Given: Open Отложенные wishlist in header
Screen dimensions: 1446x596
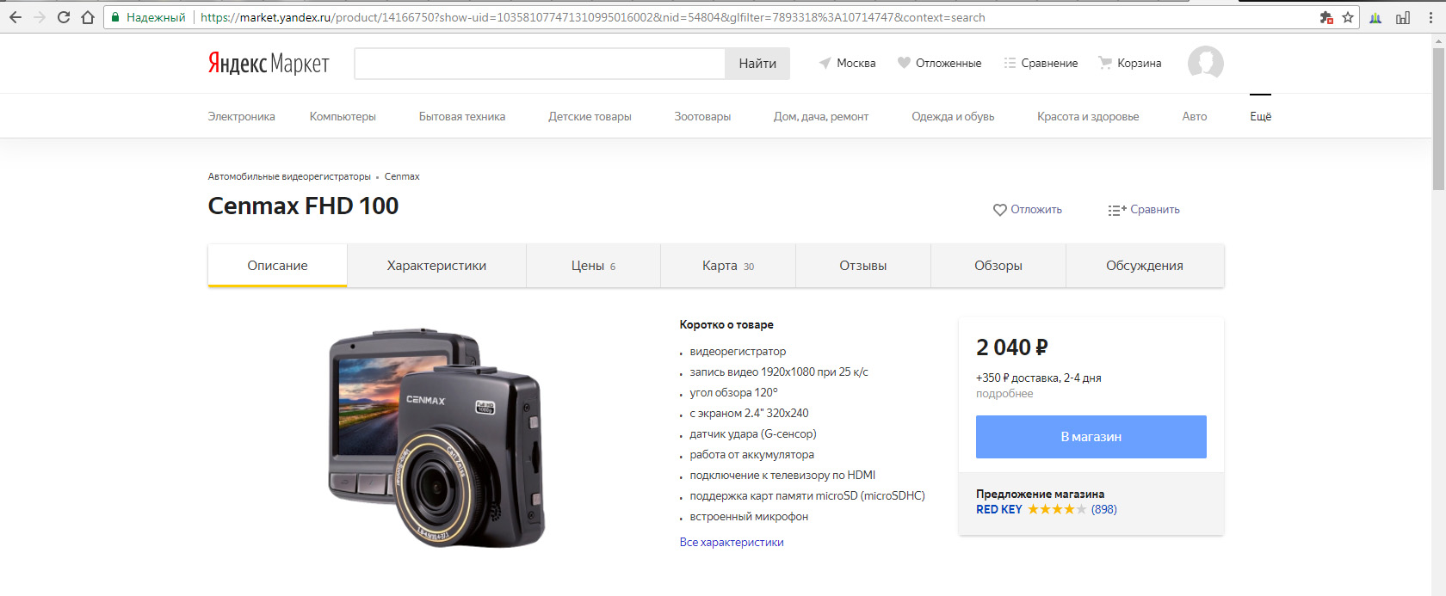Looking at the screenshot, I should 939,63.
